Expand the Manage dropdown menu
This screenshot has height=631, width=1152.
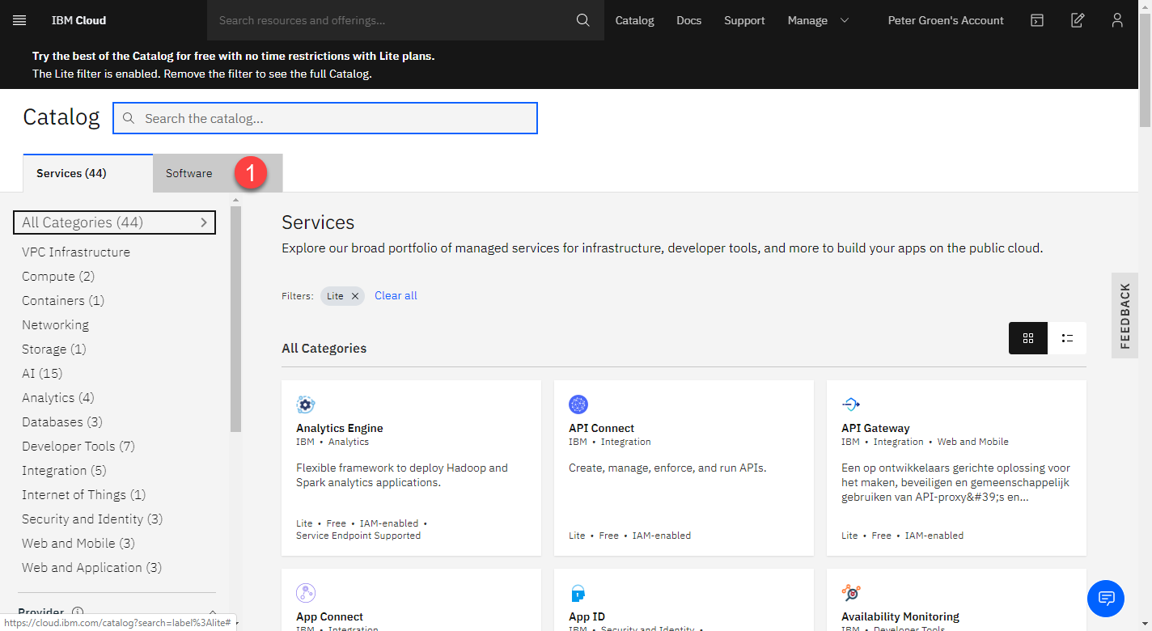pyautogui.click(x=818, y=20)
